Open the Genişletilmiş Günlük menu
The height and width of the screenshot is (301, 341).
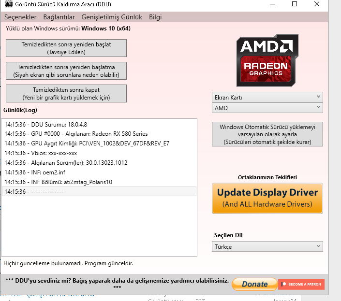tap(112, 17)
